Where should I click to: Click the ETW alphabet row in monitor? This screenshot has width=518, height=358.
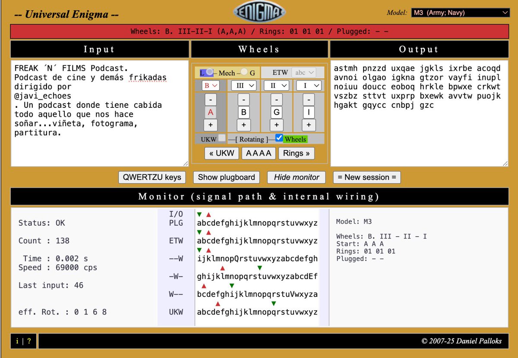[257, 241]
